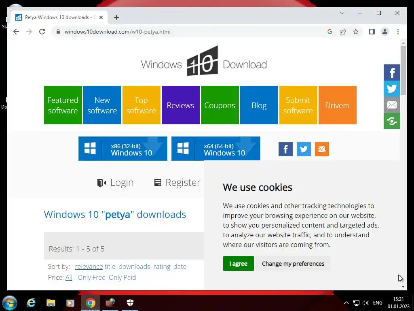Image resolution: width=414 pixels, height=311 pixels.
Task: Open Chrome three-dot menu
Action: coord(398,32)
